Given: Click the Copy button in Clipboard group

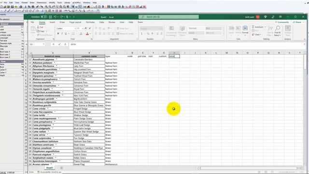Looking at the screenshot, I should point(41,31).
